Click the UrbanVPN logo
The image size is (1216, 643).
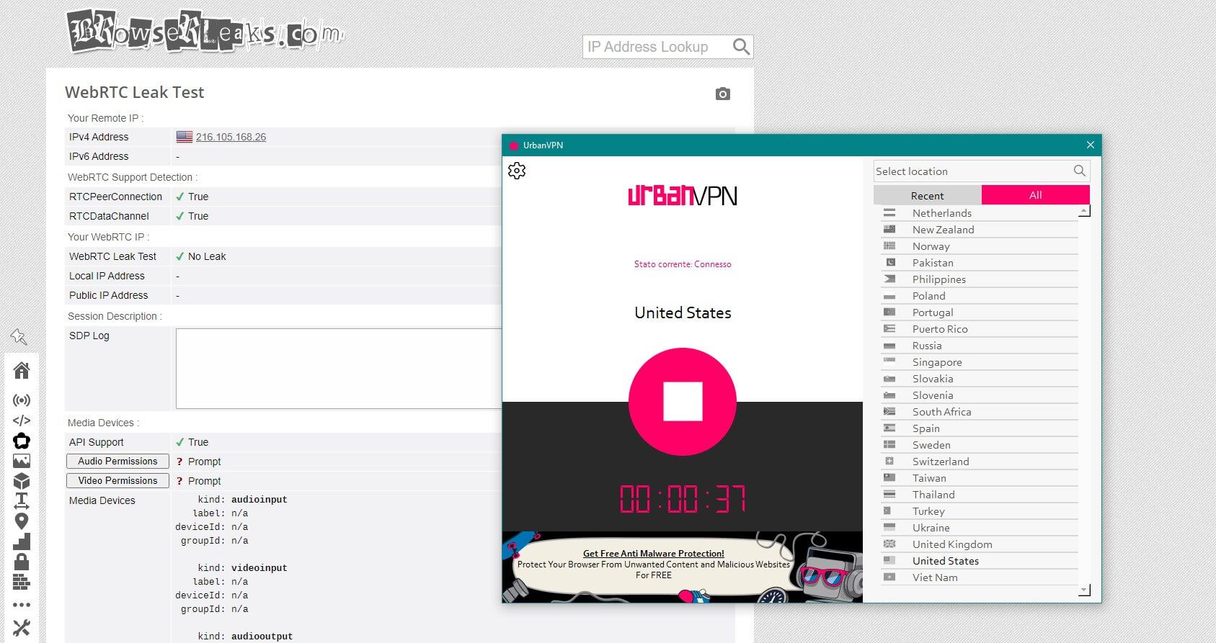click(x=683, y=196)
